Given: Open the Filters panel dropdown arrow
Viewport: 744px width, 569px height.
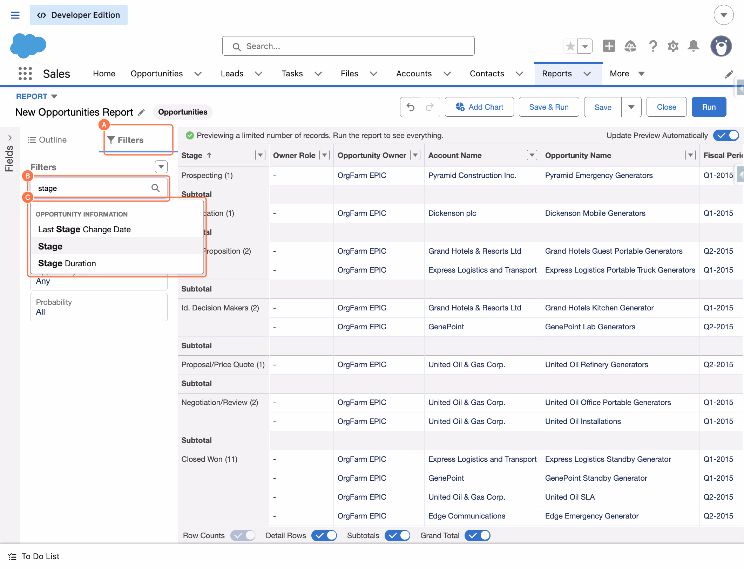Looking at the screenshot, I should click(x=161, y=167).
